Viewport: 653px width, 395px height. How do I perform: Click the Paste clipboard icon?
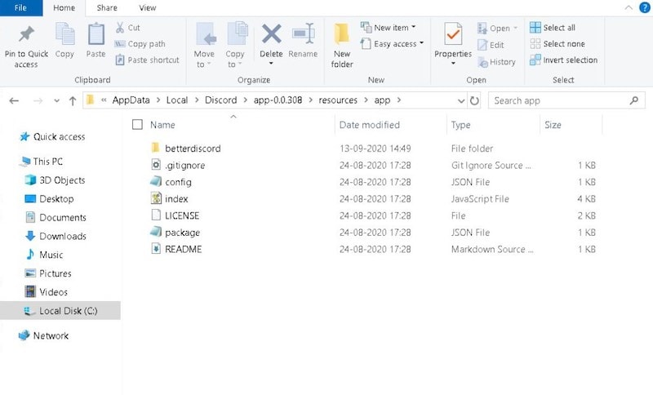coord(96,34)
